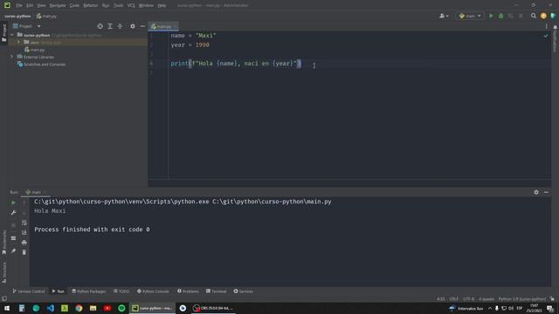The image size is (559, 314).
Task: Hide the Run panel with minus icon
Action: click(546, 192)
